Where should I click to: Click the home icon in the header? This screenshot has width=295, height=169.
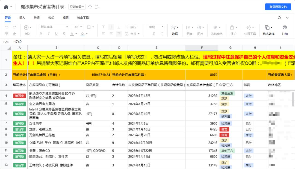6,7
